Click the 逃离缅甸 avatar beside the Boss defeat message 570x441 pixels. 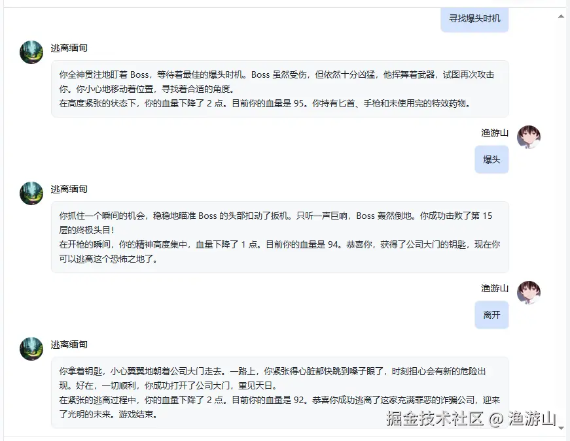tap(31, 193)
